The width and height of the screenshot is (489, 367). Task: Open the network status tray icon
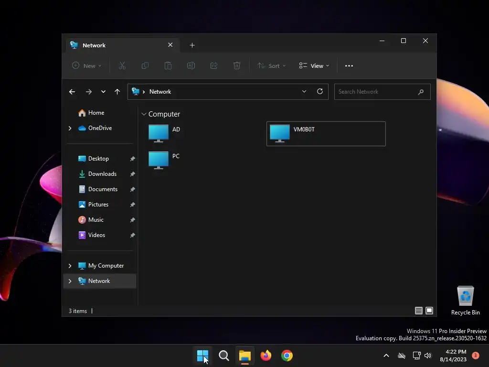tap(416, 356)
